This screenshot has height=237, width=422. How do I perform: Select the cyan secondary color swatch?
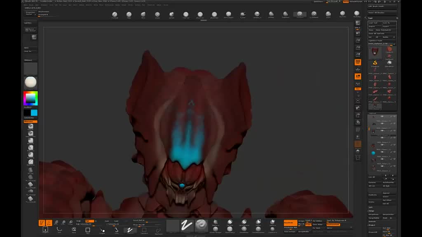[x=34, y=113]
